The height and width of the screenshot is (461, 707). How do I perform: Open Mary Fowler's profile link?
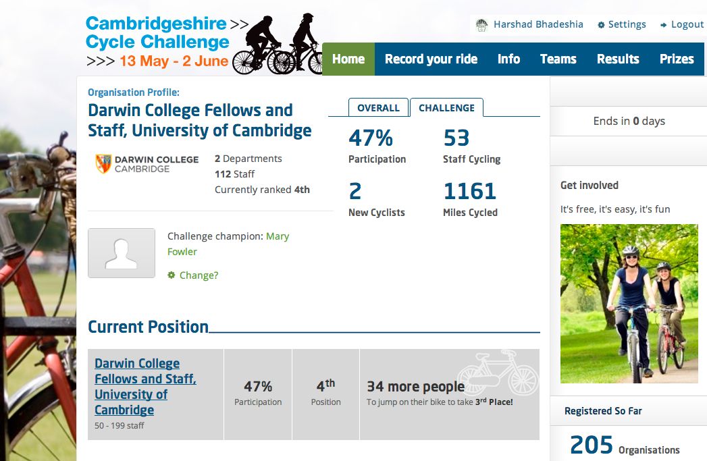[x=277, y=237]
